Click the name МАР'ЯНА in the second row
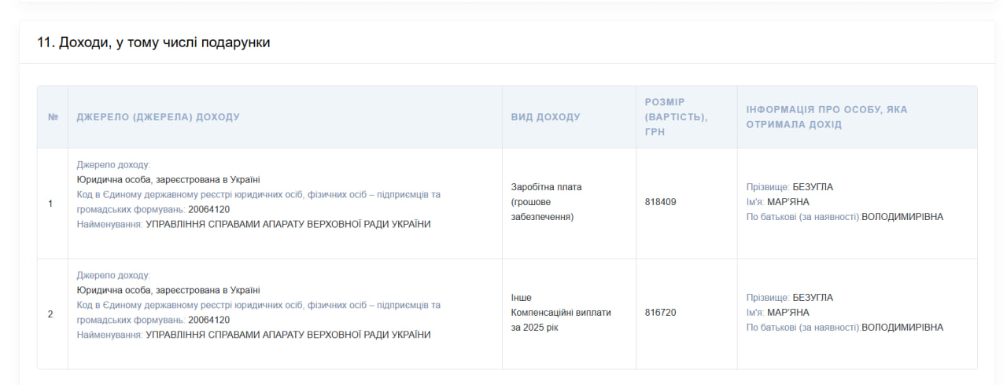Image resolution: width=1007 pixels, height=385 pixels. pyautogui.click(x=788, y=313)
